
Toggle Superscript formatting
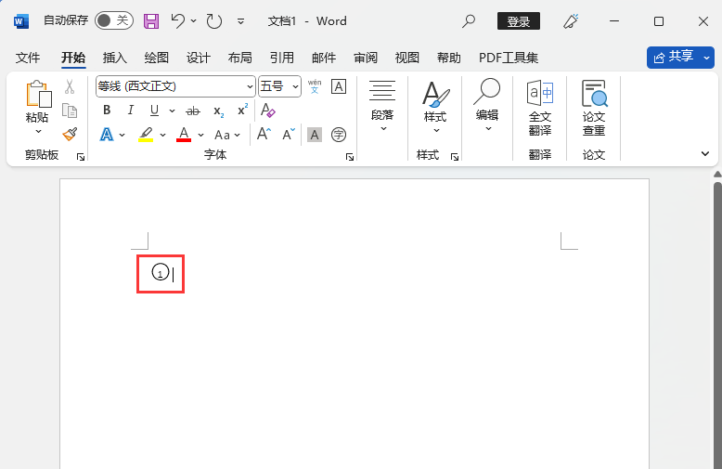click(242, 111)
